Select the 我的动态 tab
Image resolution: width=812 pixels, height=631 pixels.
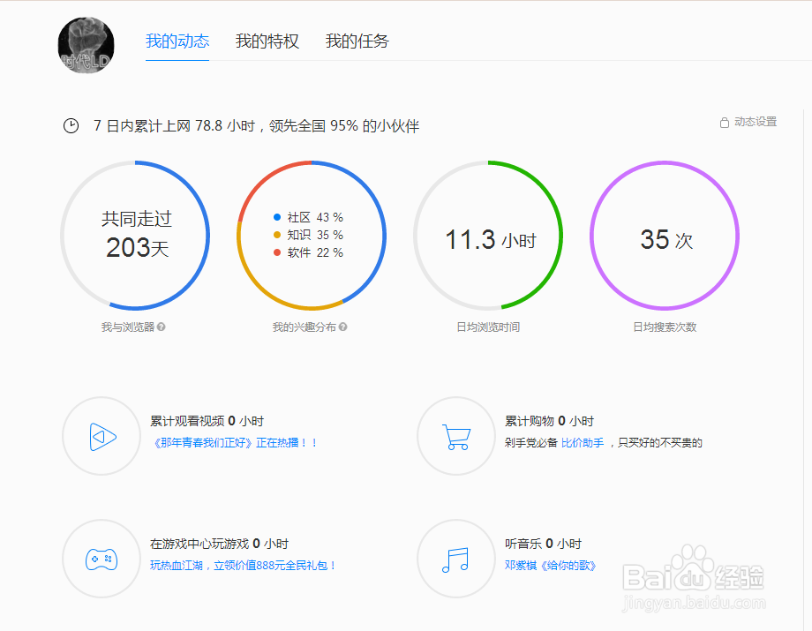pos(177,41)
